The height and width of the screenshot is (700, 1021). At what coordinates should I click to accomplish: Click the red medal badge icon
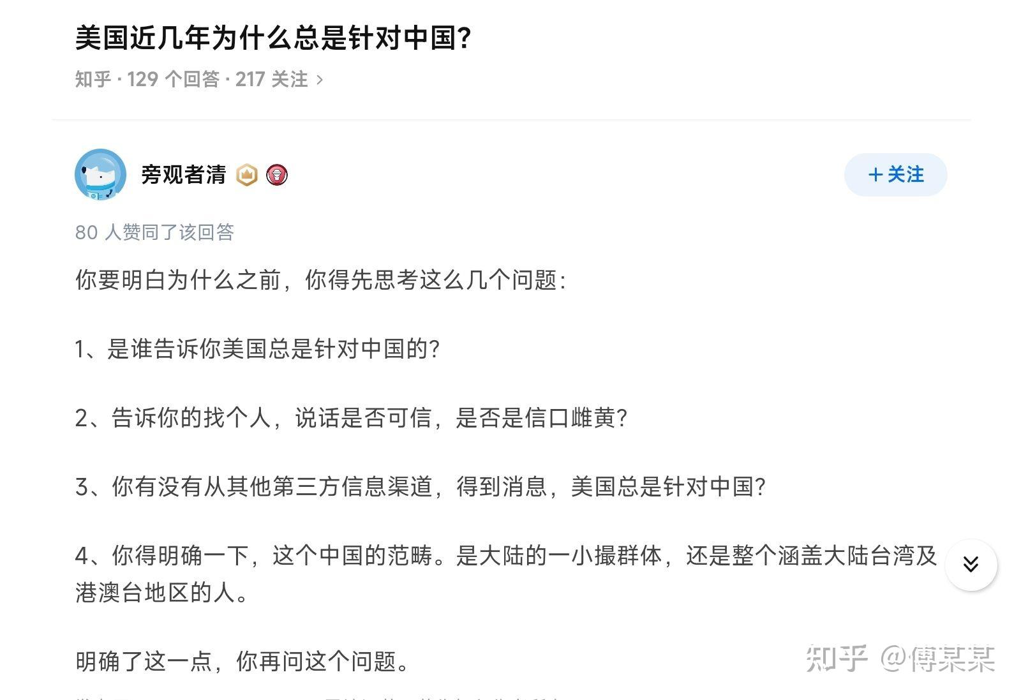[x=276, y=175]
